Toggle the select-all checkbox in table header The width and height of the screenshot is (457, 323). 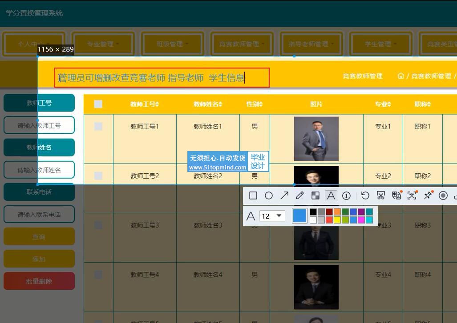click(x=98, y=104)
